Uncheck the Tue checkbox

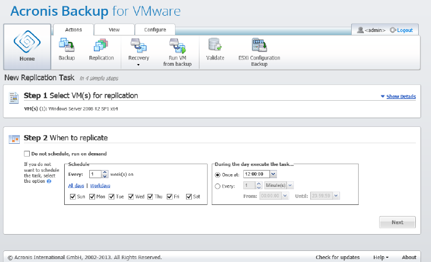click(x=111, y=196)
